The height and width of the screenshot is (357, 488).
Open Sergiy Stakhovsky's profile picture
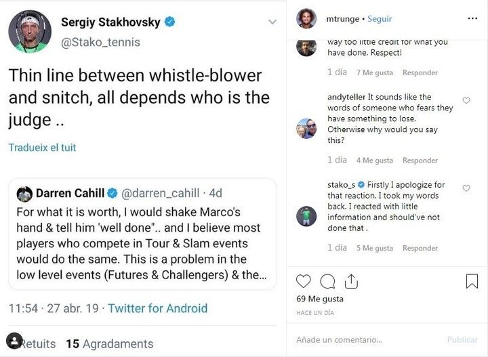[30, 32]
